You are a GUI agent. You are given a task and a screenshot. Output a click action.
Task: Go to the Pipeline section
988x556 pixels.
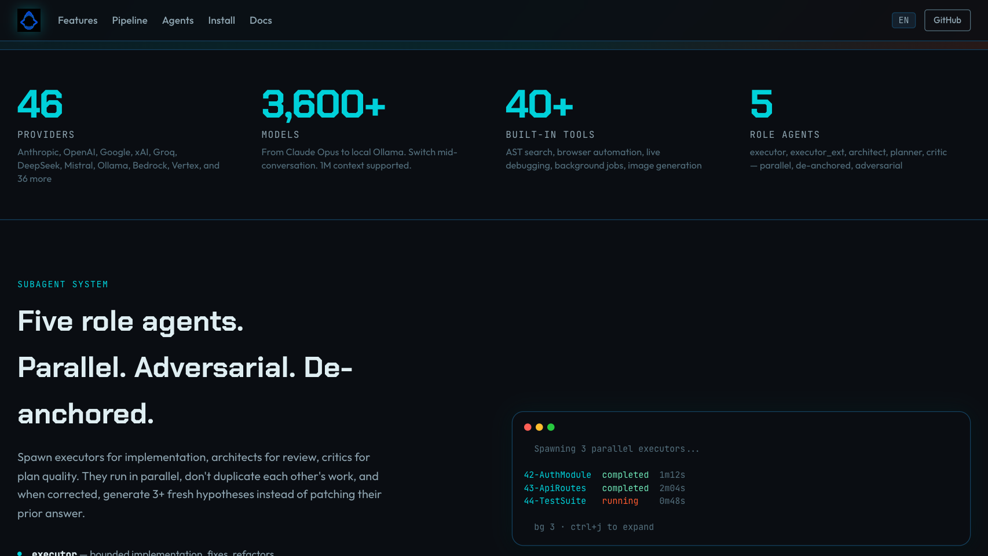click(130, 20)
